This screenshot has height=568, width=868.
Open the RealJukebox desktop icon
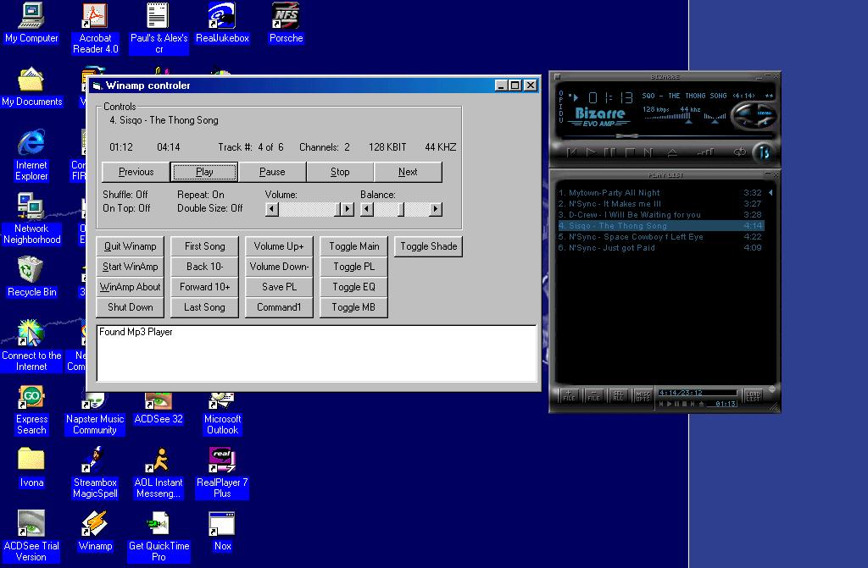223,23
